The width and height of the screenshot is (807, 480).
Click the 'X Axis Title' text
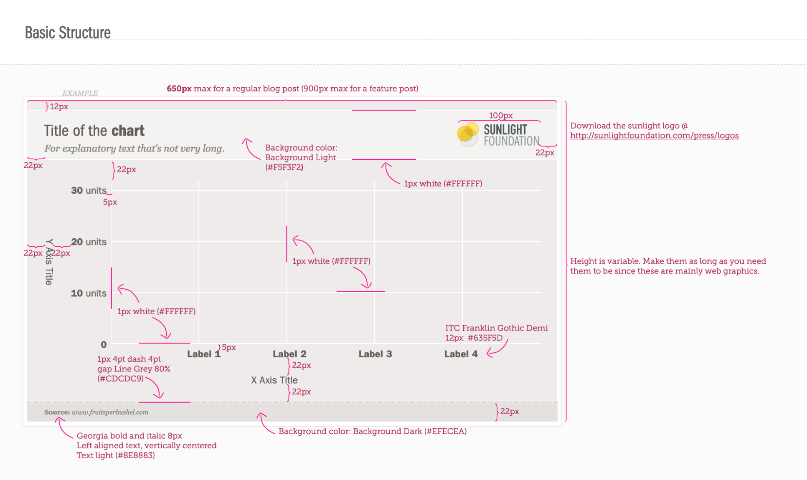pos(274,380)
